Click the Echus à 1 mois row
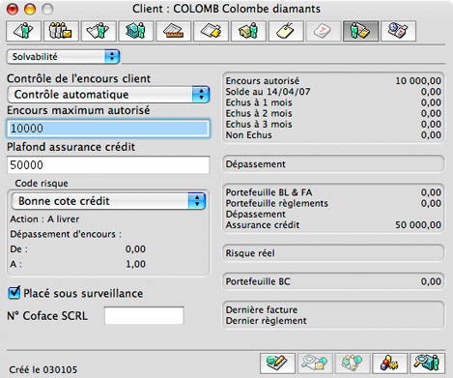This screenshot has width=453, height=378. click(333, 102)
